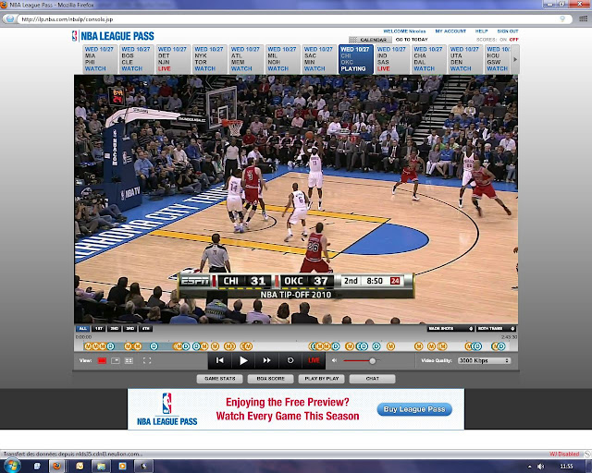Viewport: 592px width, 473px height.
Task: Open the CHAT panel
Action: (x=372, y=379)
